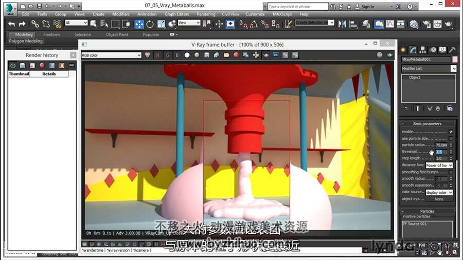
Task: Click the Details column header
Action: tap(49, 74)
